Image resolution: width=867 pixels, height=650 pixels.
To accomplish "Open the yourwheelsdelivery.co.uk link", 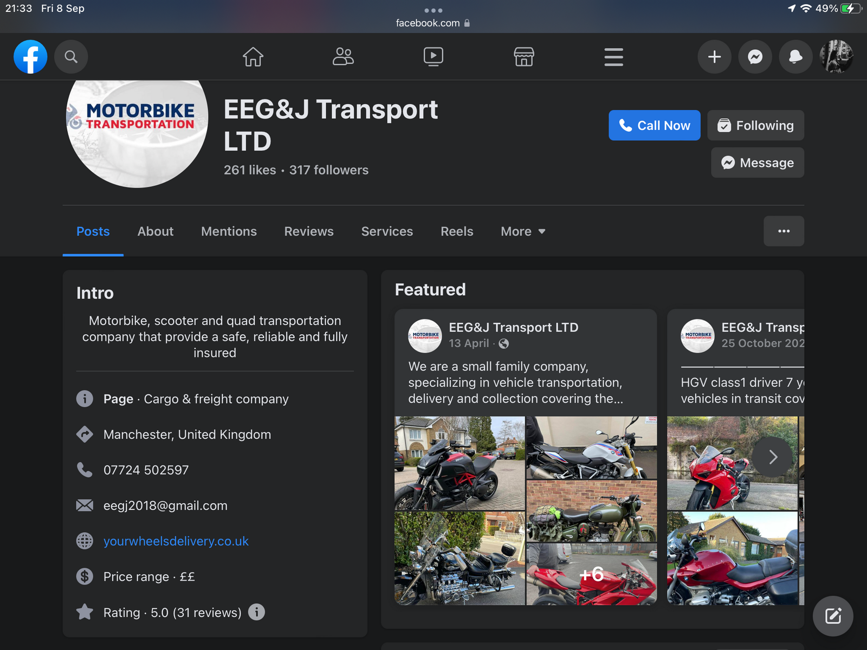I will [176, 541].
